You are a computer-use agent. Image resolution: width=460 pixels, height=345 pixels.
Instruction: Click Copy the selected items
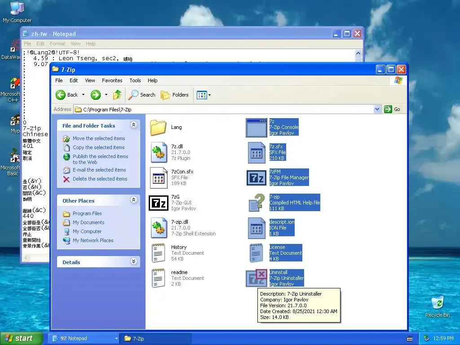point(98,147)
